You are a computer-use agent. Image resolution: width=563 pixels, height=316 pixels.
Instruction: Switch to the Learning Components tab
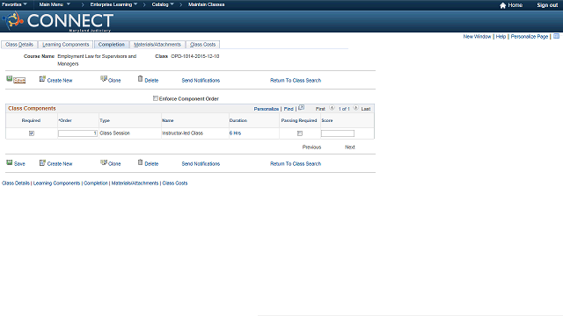(66, 45)
